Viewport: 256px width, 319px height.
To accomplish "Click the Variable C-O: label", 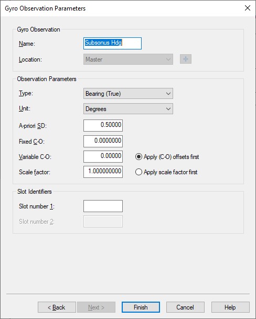I will (x=35, y=157).
